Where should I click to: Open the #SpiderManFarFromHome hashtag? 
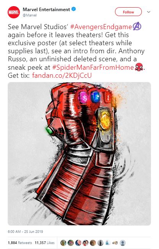93,67
